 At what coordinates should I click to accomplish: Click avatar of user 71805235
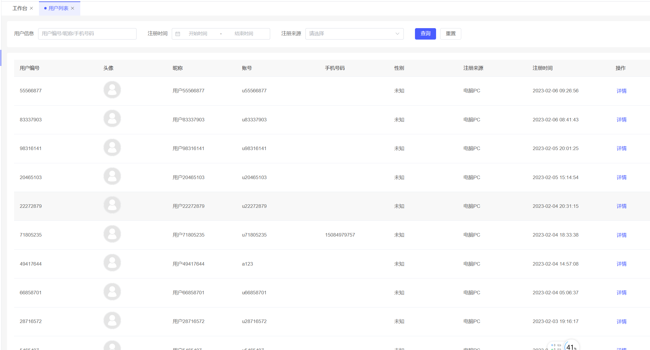[112, 234]
